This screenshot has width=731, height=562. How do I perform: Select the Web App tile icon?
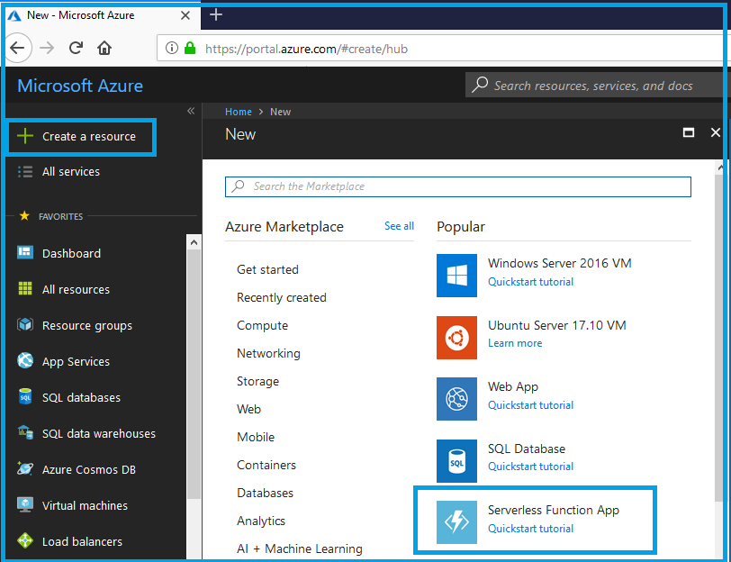[456, 399]
